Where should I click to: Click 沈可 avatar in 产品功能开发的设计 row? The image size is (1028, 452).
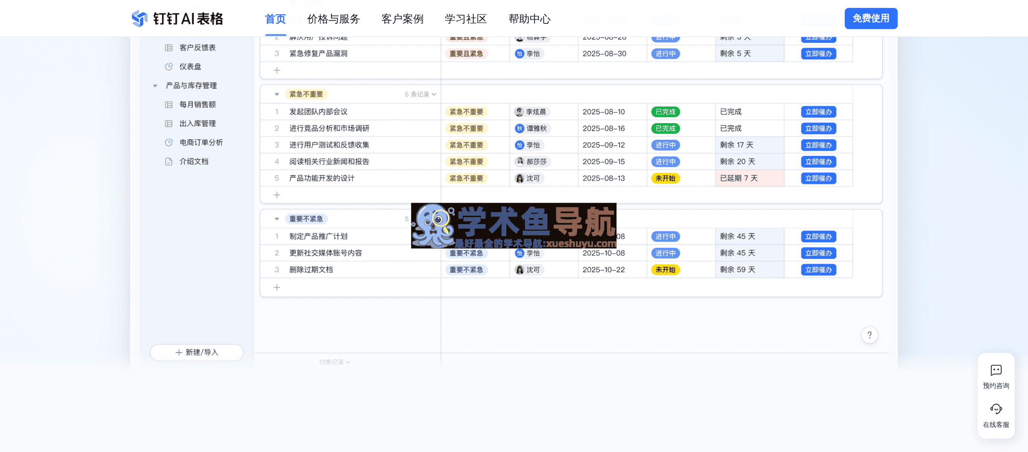tap(519, 178)
